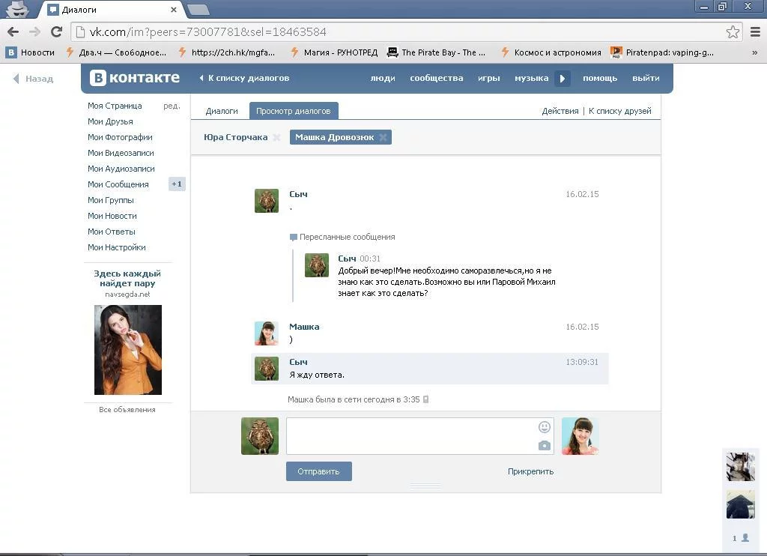767x556 pixels.
Task: Open Мои Фотографии in sidebar
Action: click(x=120, y=137)
